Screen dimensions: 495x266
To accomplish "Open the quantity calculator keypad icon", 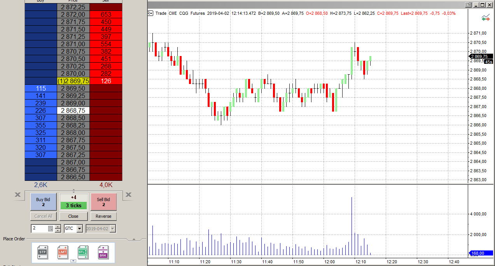I will click(x=51, y=229).
